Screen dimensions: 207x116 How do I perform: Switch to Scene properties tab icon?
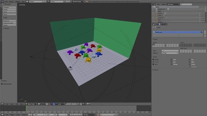[x=162, y=24]
